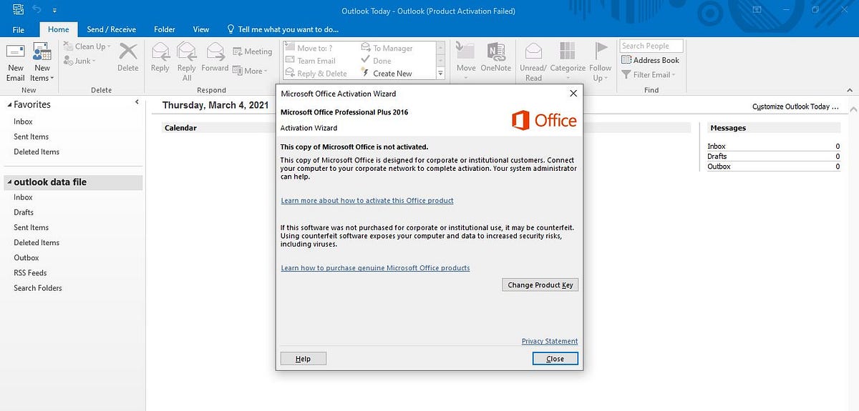Image resolution: width=859 pixels, height=411 pixels.
Task: Select the Reply & Delete quick step
Action: click(316, 73)
